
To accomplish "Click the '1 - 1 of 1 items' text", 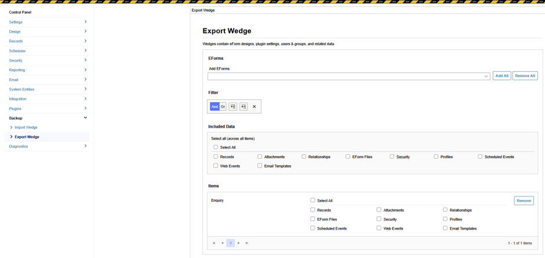I will point(519,244).
